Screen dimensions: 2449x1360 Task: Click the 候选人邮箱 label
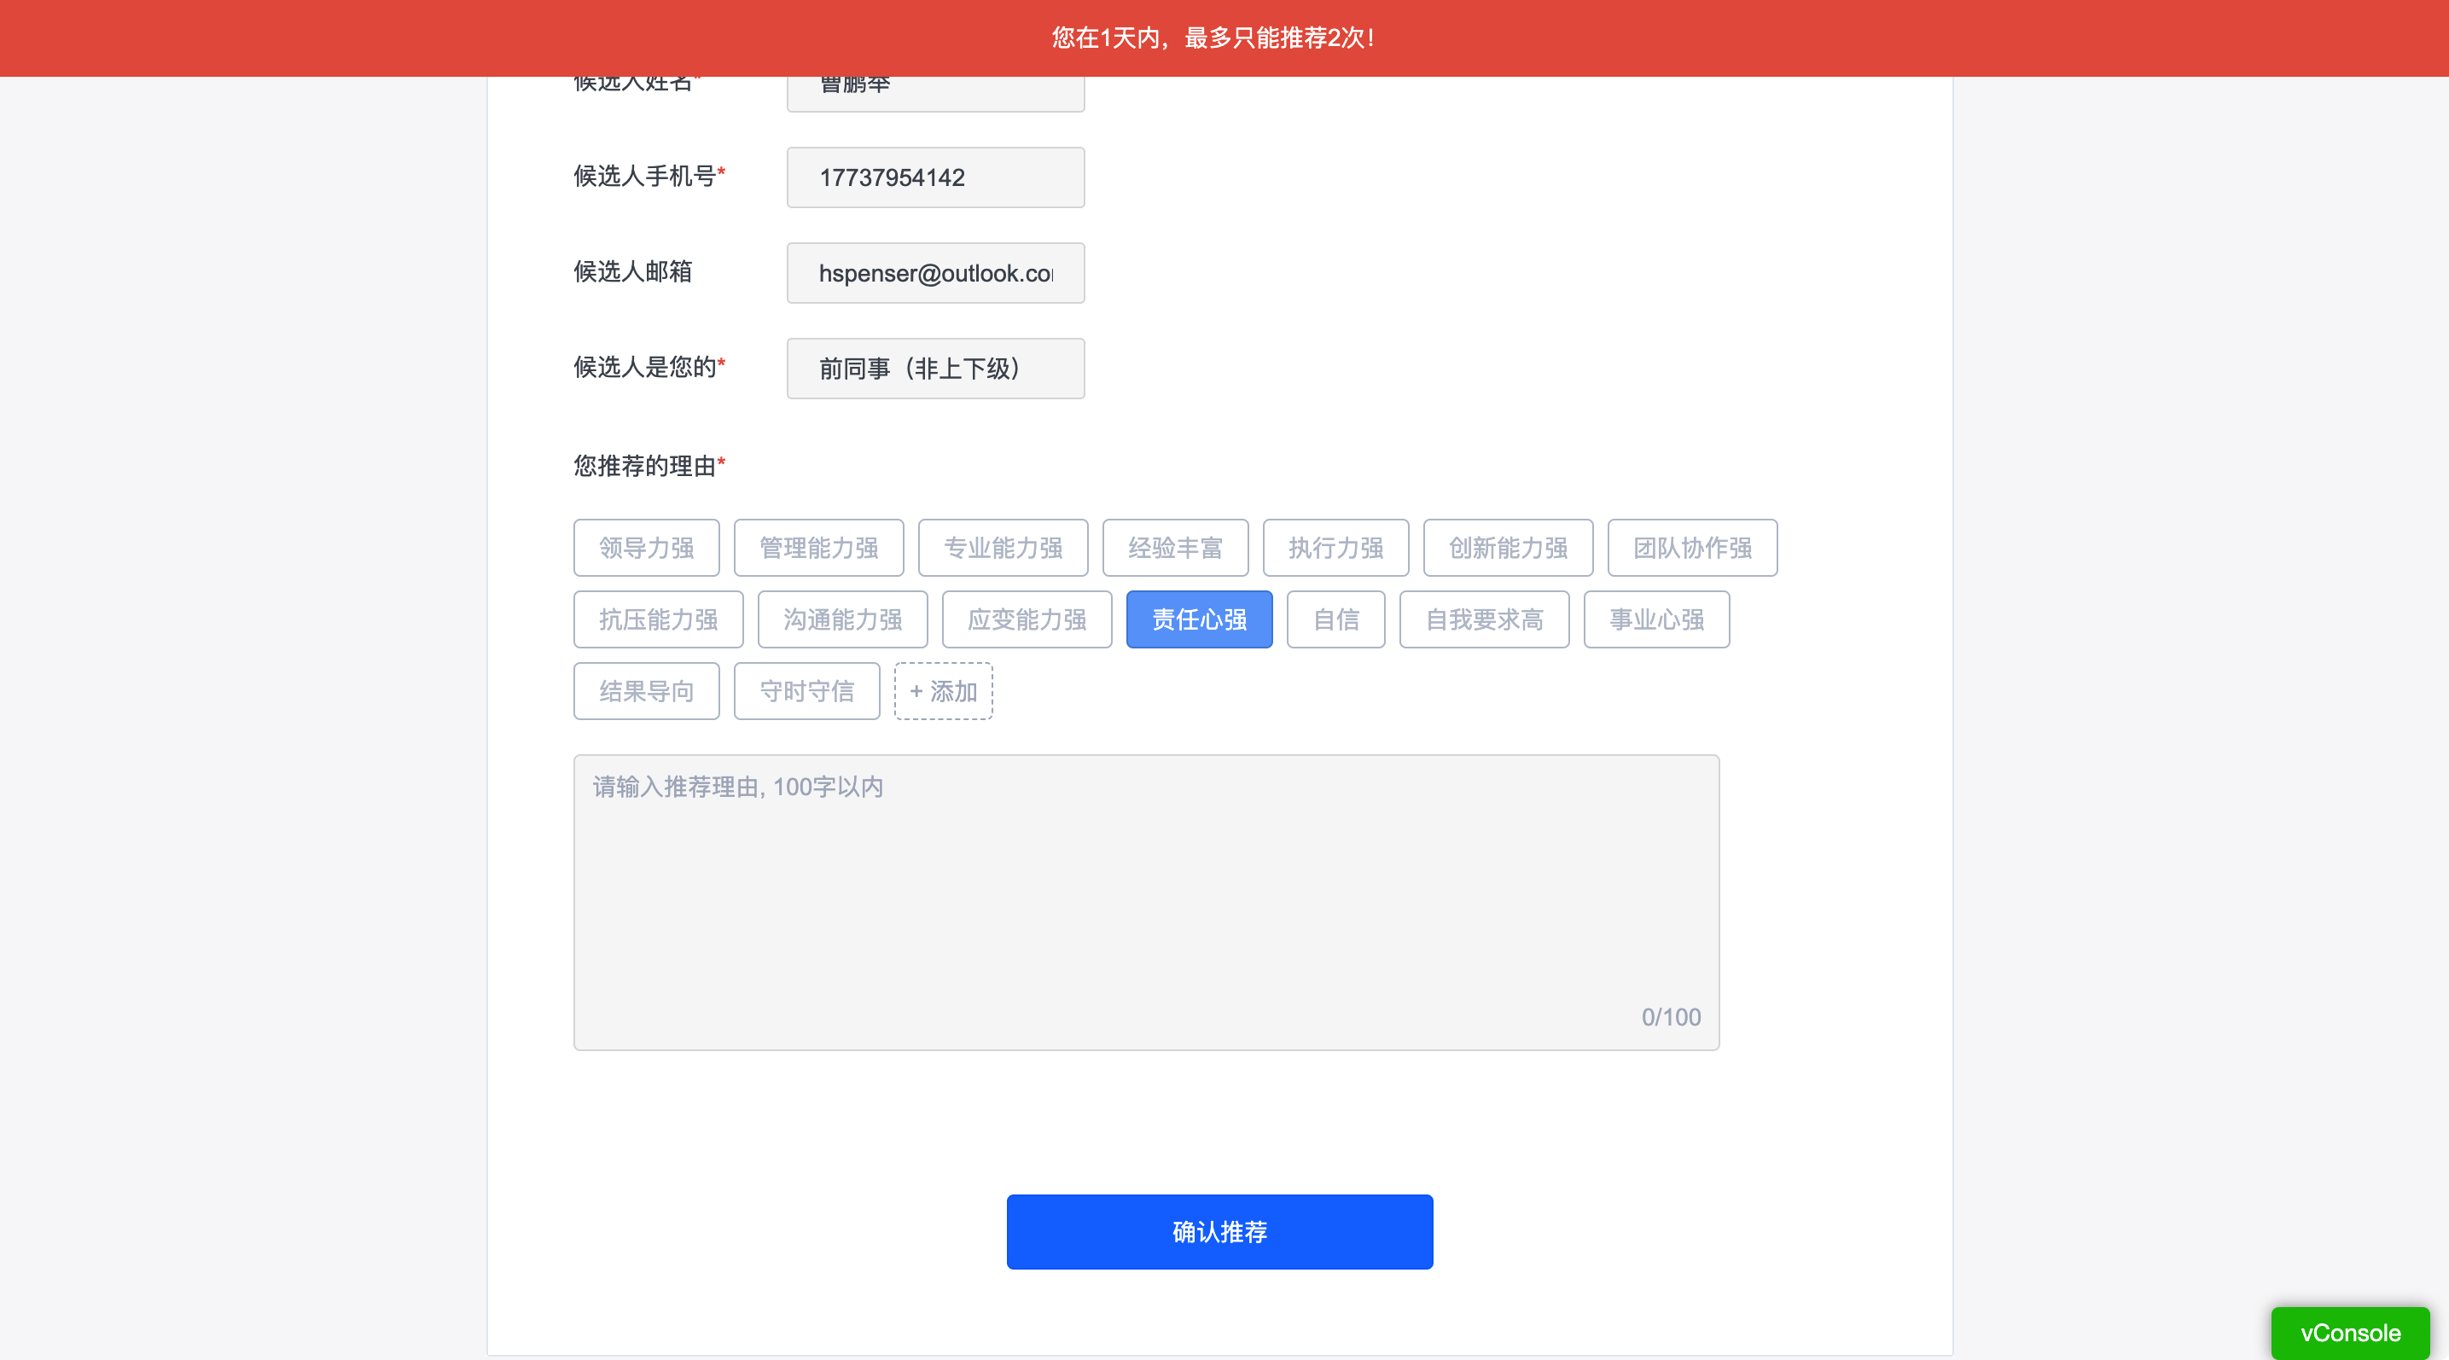pyautogui.click(x=632, y=272)
